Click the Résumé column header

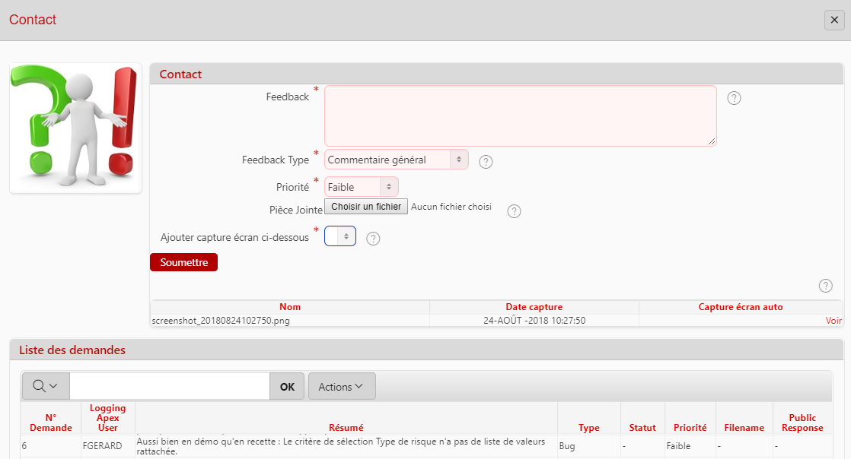coord(346,427)
